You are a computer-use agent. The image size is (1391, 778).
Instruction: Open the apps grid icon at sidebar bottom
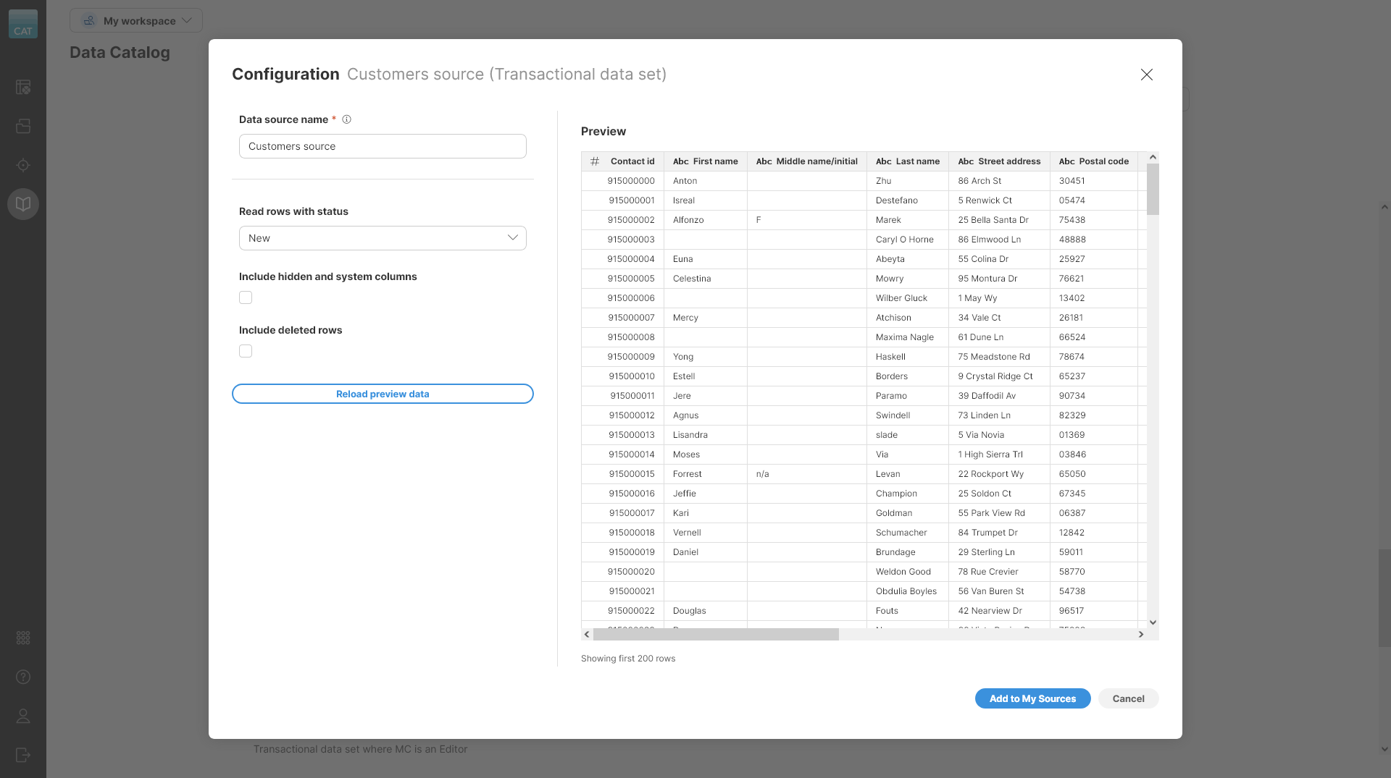23,638
